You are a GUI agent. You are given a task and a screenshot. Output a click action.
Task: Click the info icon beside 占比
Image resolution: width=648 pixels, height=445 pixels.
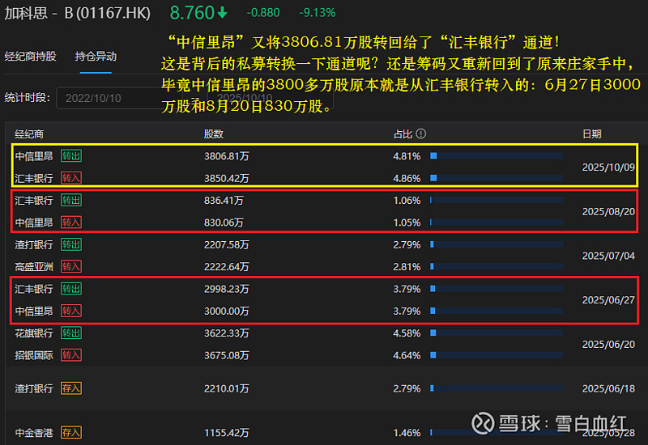coord(420,133)
